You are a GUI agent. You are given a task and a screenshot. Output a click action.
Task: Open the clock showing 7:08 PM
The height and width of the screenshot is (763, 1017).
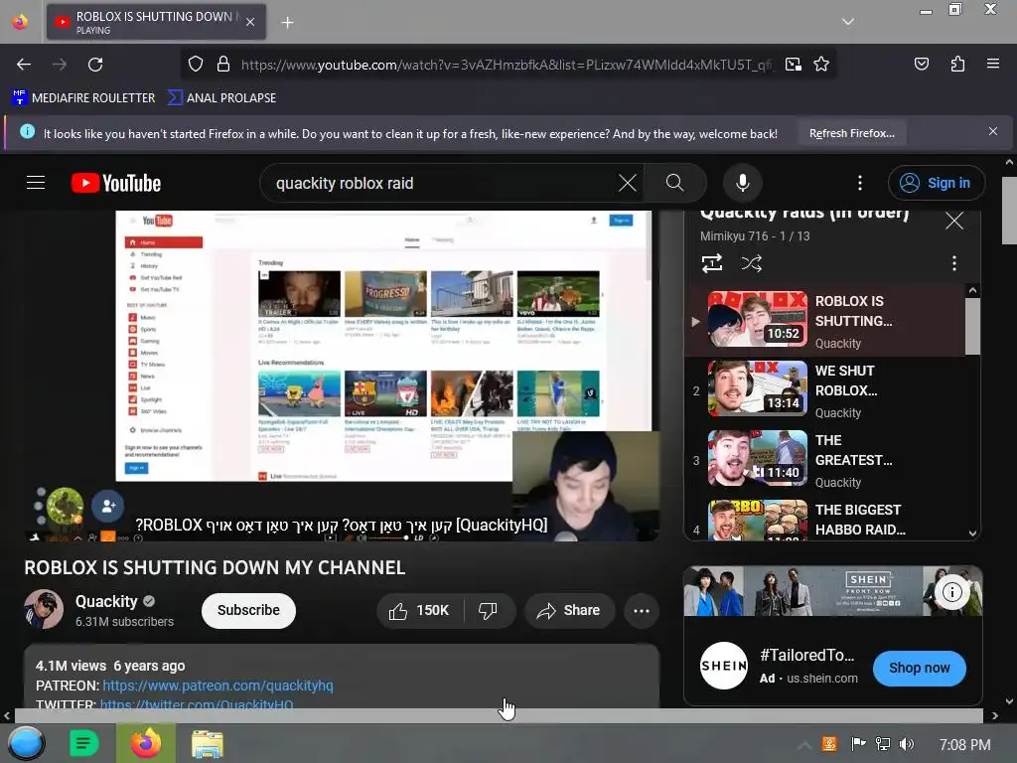[964, 745]
